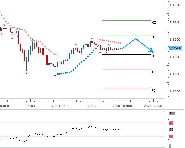
Task: Click the 28.01 00:00 time axis label
Action: coord(153,106)
